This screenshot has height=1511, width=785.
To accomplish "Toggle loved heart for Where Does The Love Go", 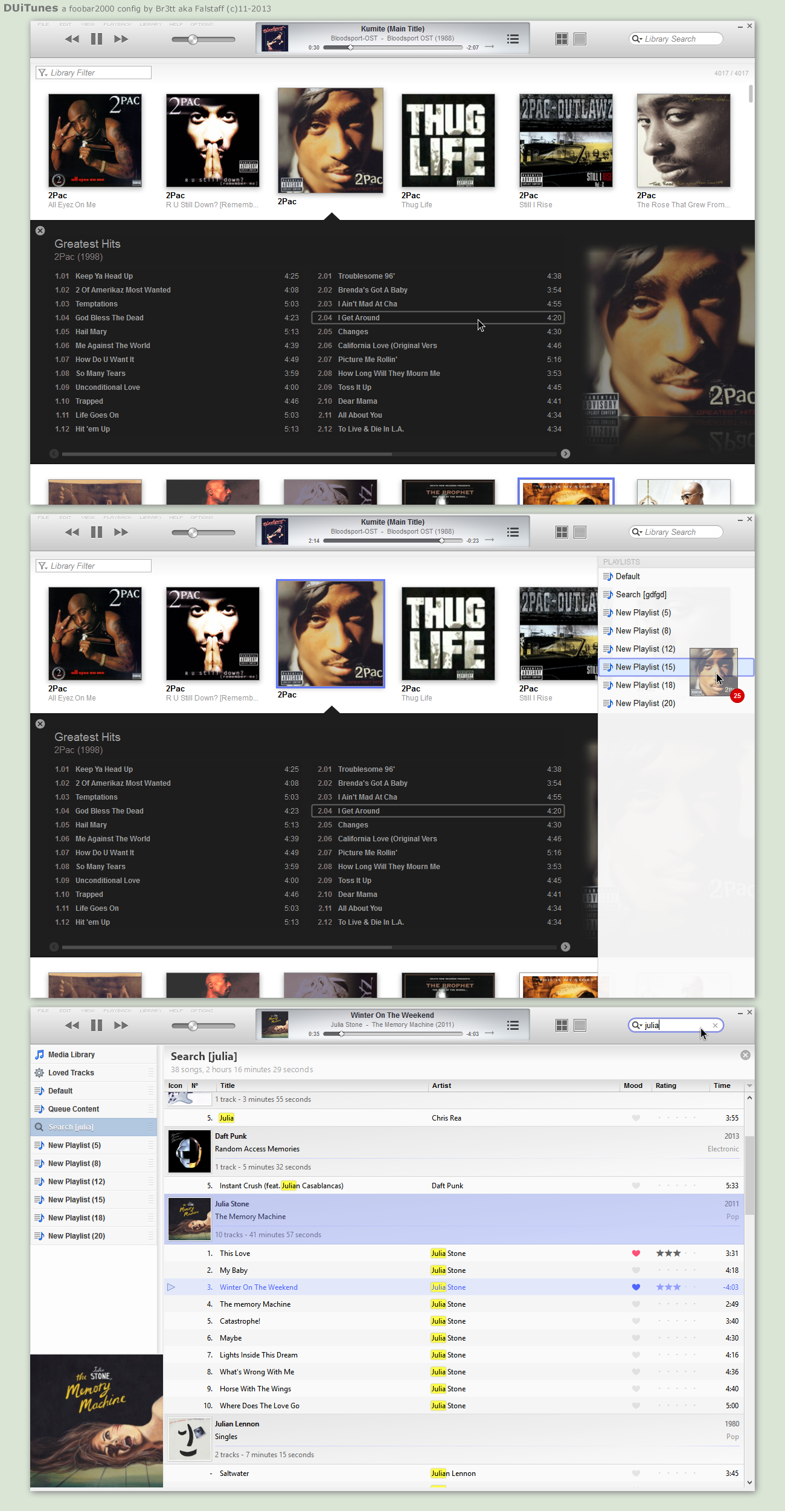I will pos(636,1406).
